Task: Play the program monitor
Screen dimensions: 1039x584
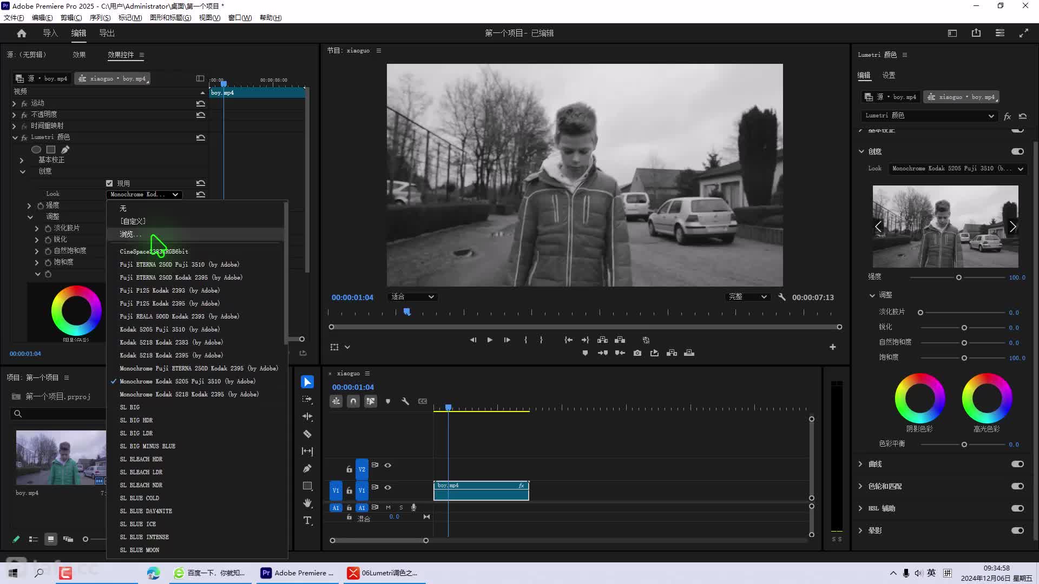Action: (490, 340)
